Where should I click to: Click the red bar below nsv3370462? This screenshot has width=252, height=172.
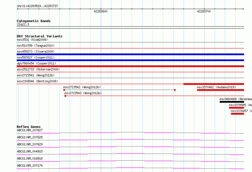(x=221, y=90)
